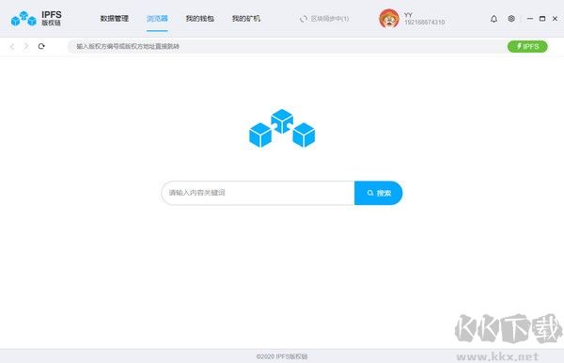Open the 我的钱包 tab
564x363 pixels.
200,19
